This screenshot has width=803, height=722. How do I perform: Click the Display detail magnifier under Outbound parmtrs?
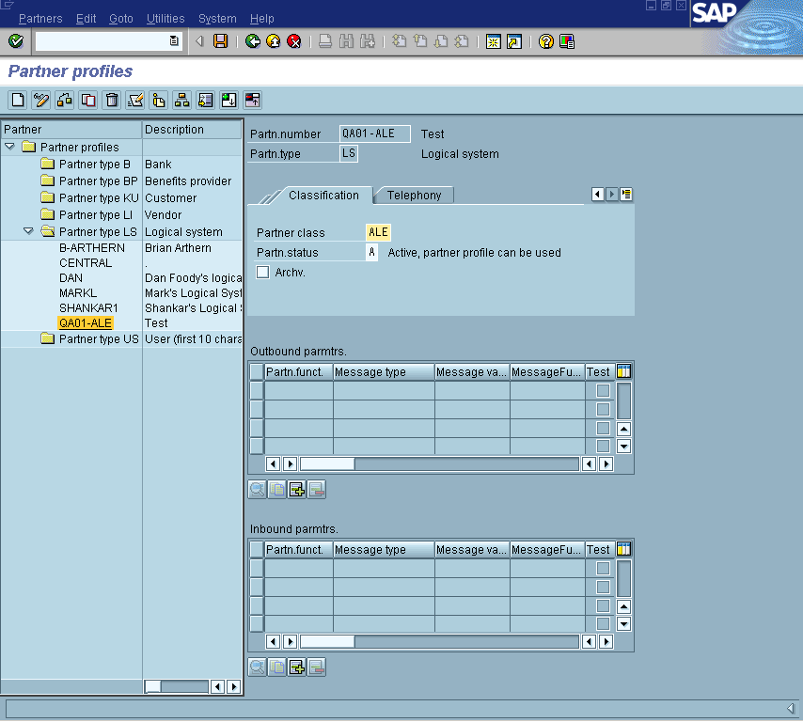point(257,490)
